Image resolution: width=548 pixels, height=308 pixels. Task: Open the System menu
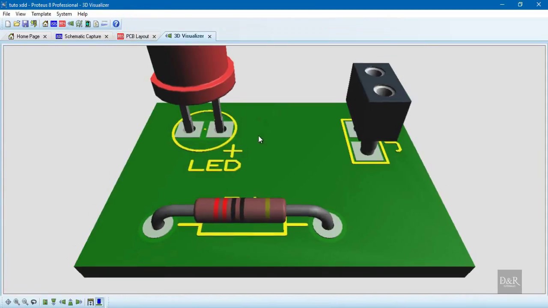(x=64, y=14)
